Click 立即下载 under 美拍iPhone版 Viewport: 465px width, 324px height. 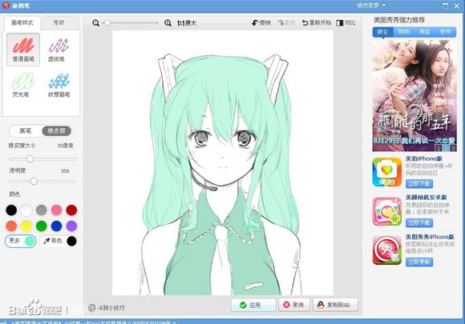point(419,184)
